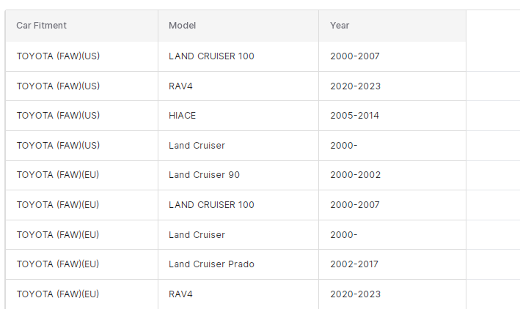Click the US fitment cell beside HIACE
This screenshot has width=520, height=309.
click(x=58, y=116)
